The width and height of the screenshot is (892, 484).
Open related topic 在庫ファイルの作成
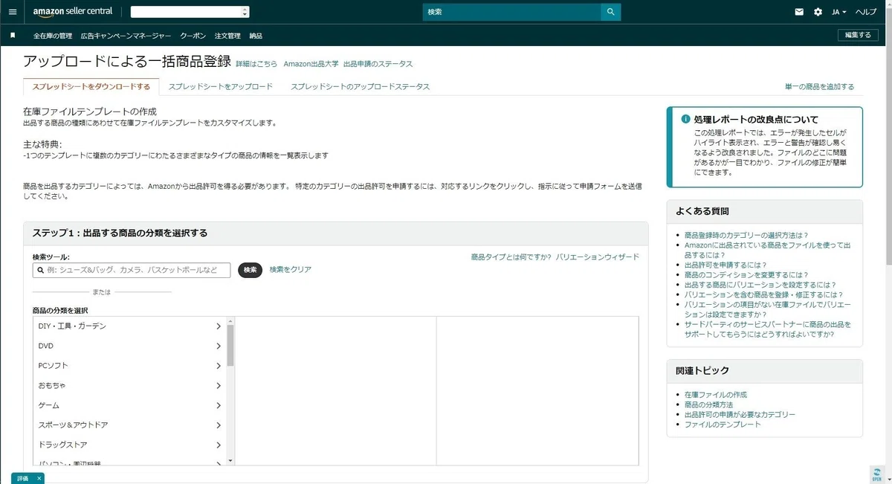tap(716, 395)
